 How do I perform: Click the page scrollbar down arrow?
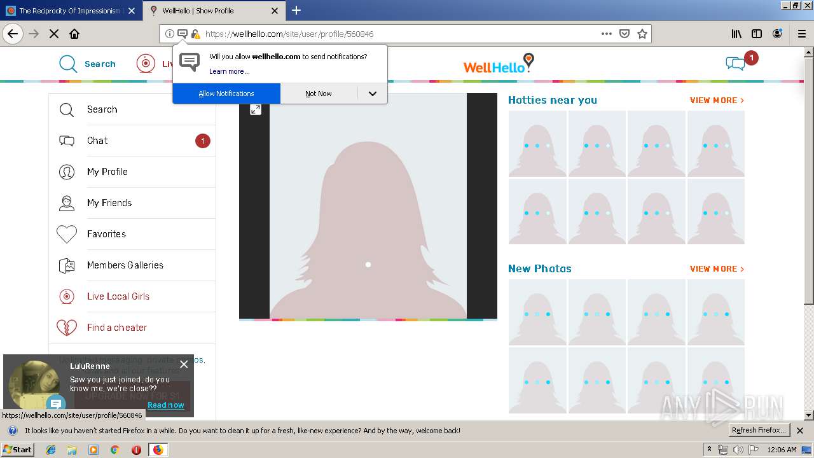pyautogui.click(x=808, y=415)
